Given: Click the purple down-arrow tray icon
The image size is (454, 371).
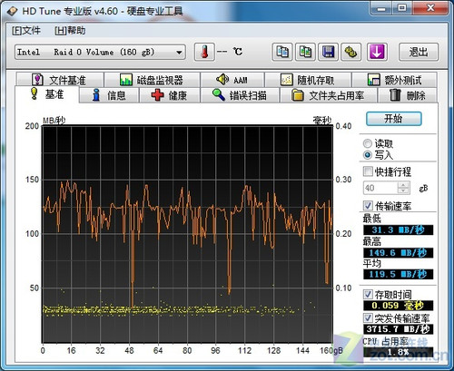Looking at the screenshot, I should [x=377, y=52].
